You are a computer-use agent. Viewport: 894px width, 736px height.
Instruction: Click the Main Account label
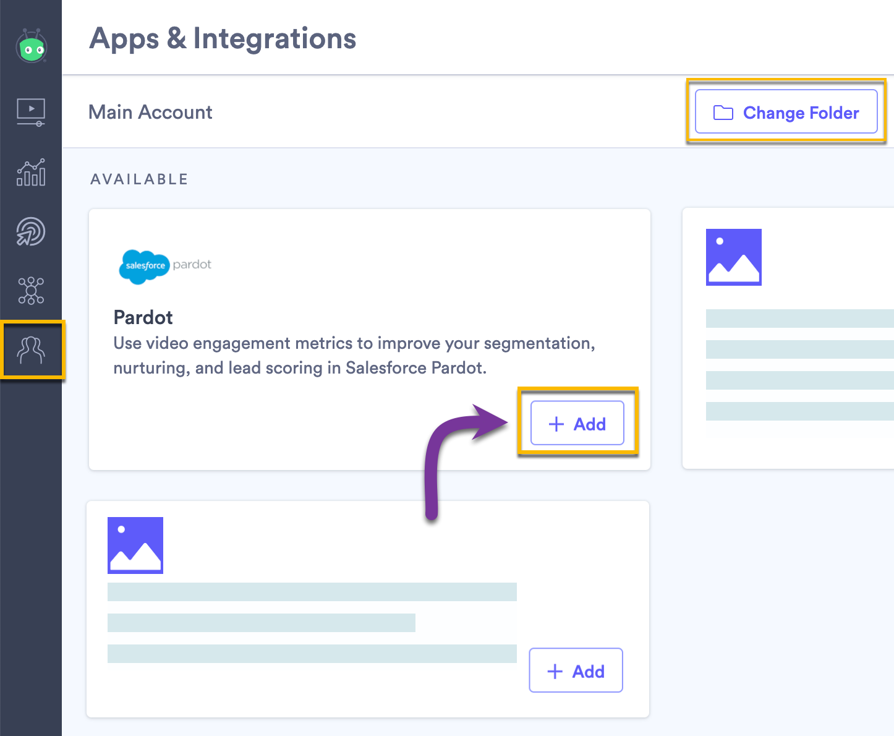pyautogui.click(x=150, y=112)
